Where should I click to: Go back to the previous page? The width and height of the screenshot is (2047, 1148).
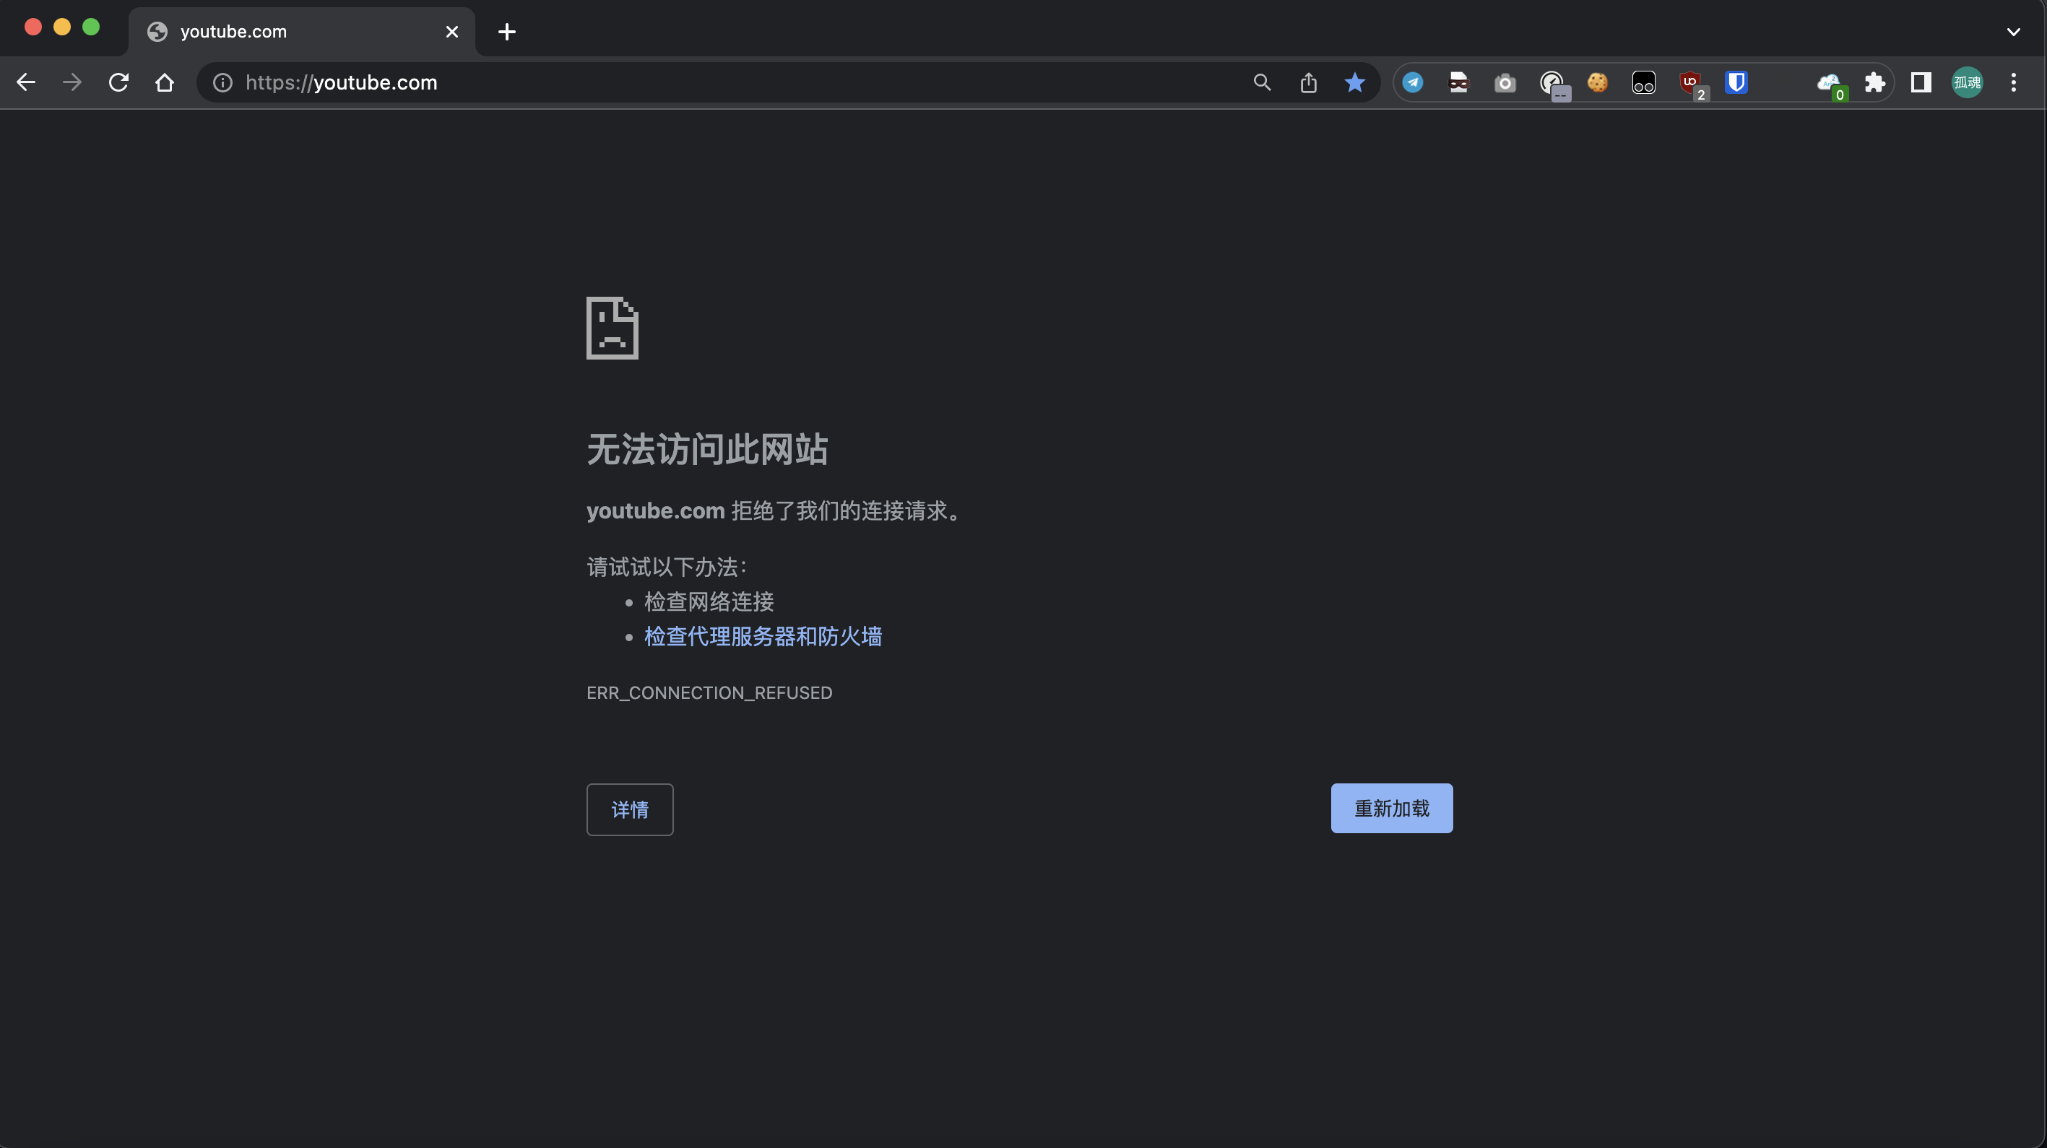pyautogui.click(x=26, y=82)
